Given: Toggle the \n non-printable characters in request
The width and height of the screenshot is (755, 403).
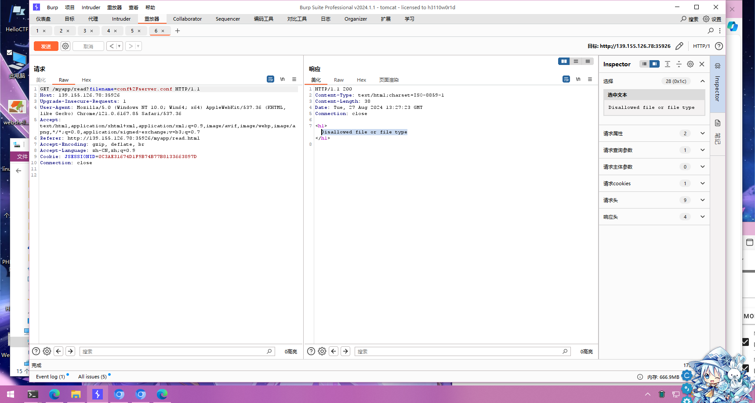Looking at the screenshot, I should pyautogui.click(x=282, y=79).
